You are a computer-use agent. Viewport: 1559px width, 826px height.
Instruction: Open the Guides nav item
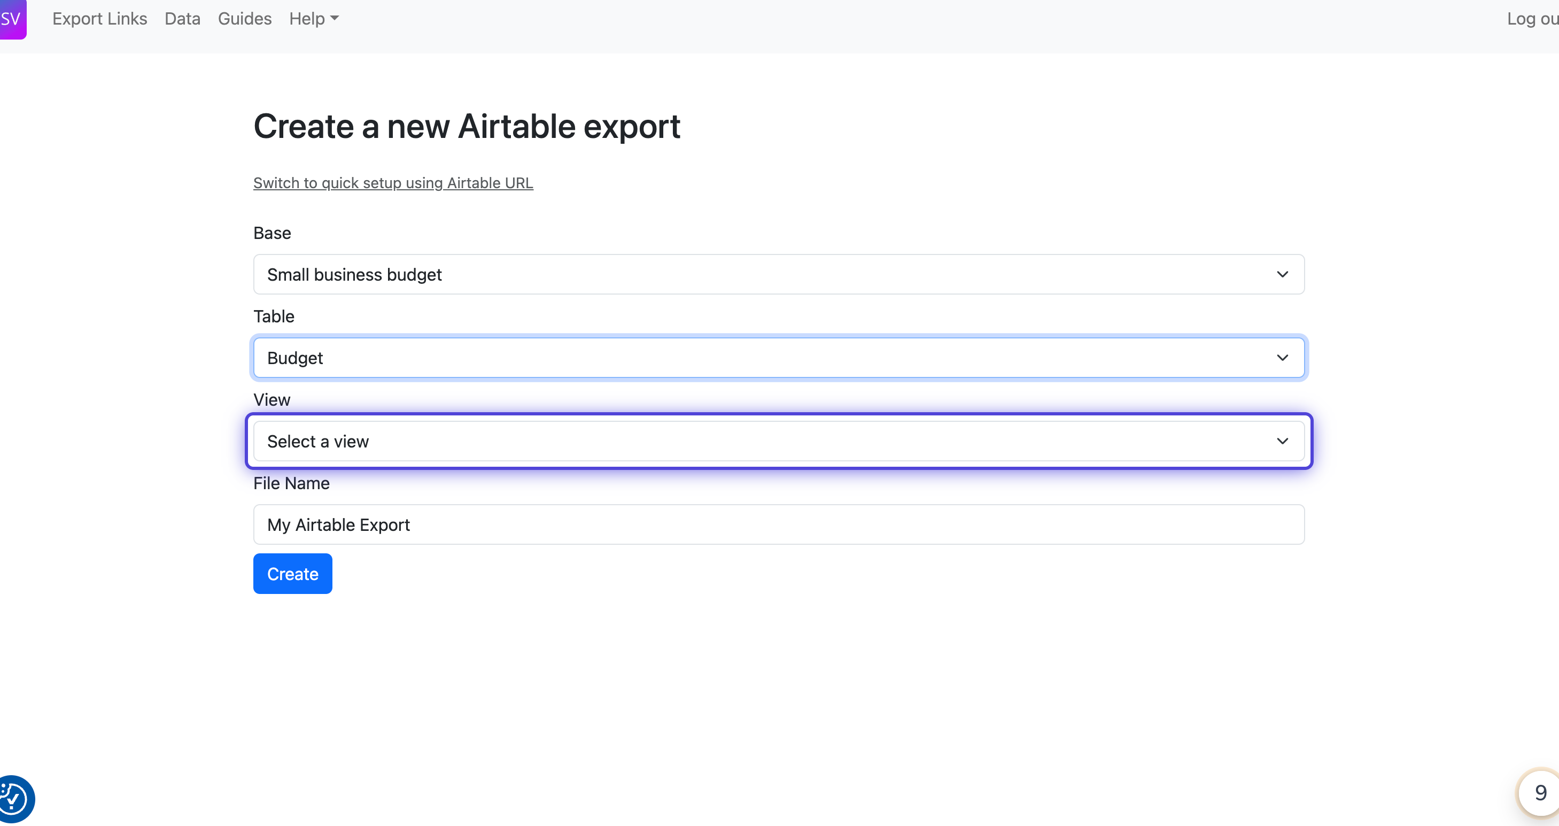coord(244,19)
